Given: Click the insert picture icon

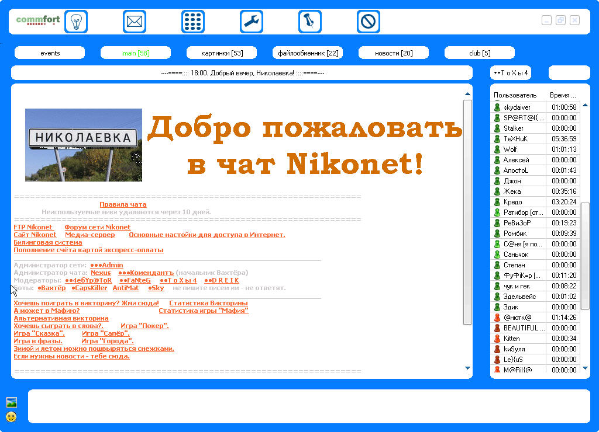Looking at the screenshot, I should click(11, 402).
